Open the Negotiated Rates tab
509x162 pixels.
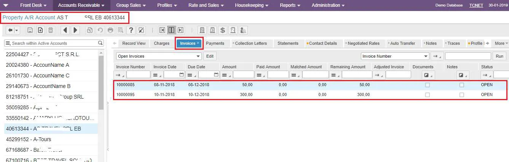point(364,43)
